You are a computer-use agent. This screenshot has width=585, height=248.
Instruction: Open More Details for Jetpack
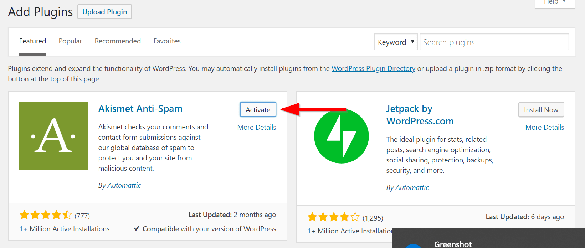pyautogui.click(x=545, y=127)
